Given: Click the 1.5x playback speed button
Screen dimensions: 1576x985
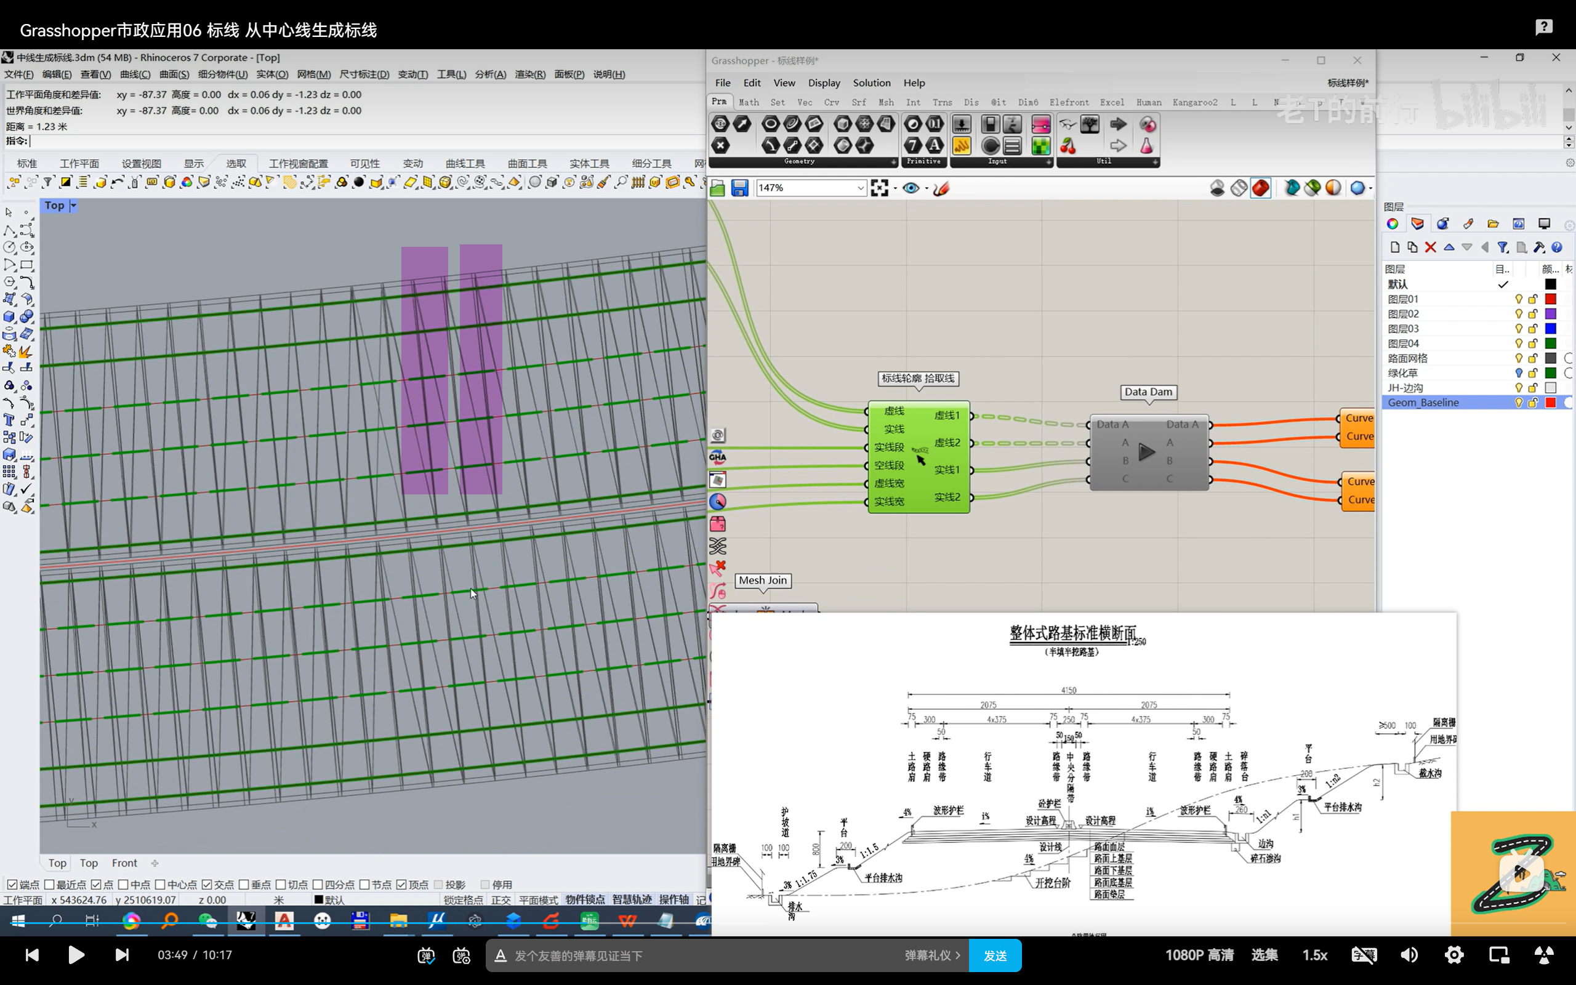Looking at the screenshot, I should [x=1314, y=955].
